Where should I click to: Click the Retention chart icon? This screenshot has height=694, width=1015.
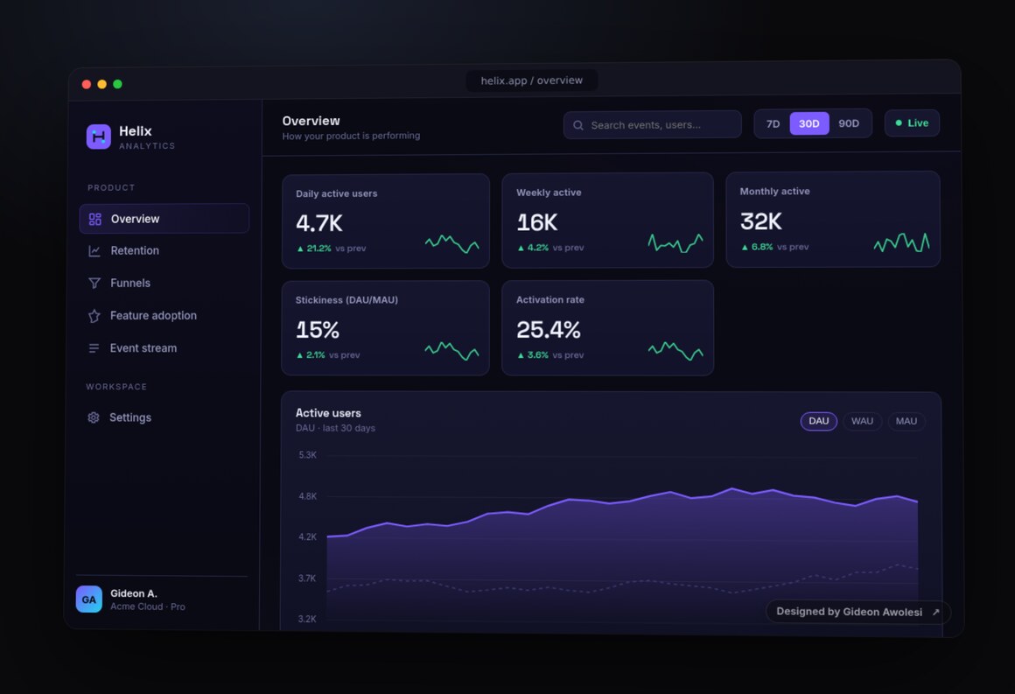tap(94, 250)
